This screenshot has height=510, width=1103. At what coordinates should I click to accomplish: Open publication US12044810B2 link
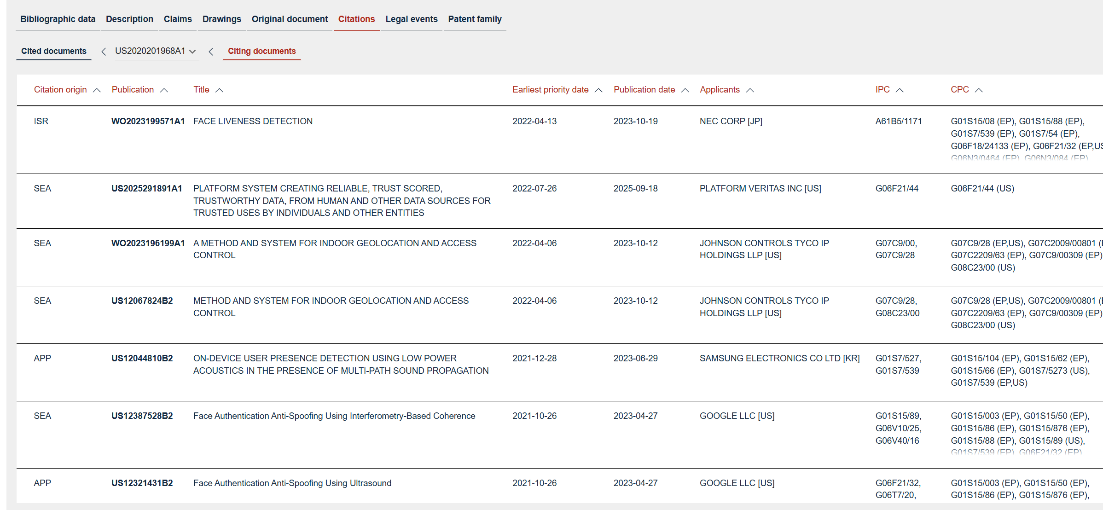(142, 358)
